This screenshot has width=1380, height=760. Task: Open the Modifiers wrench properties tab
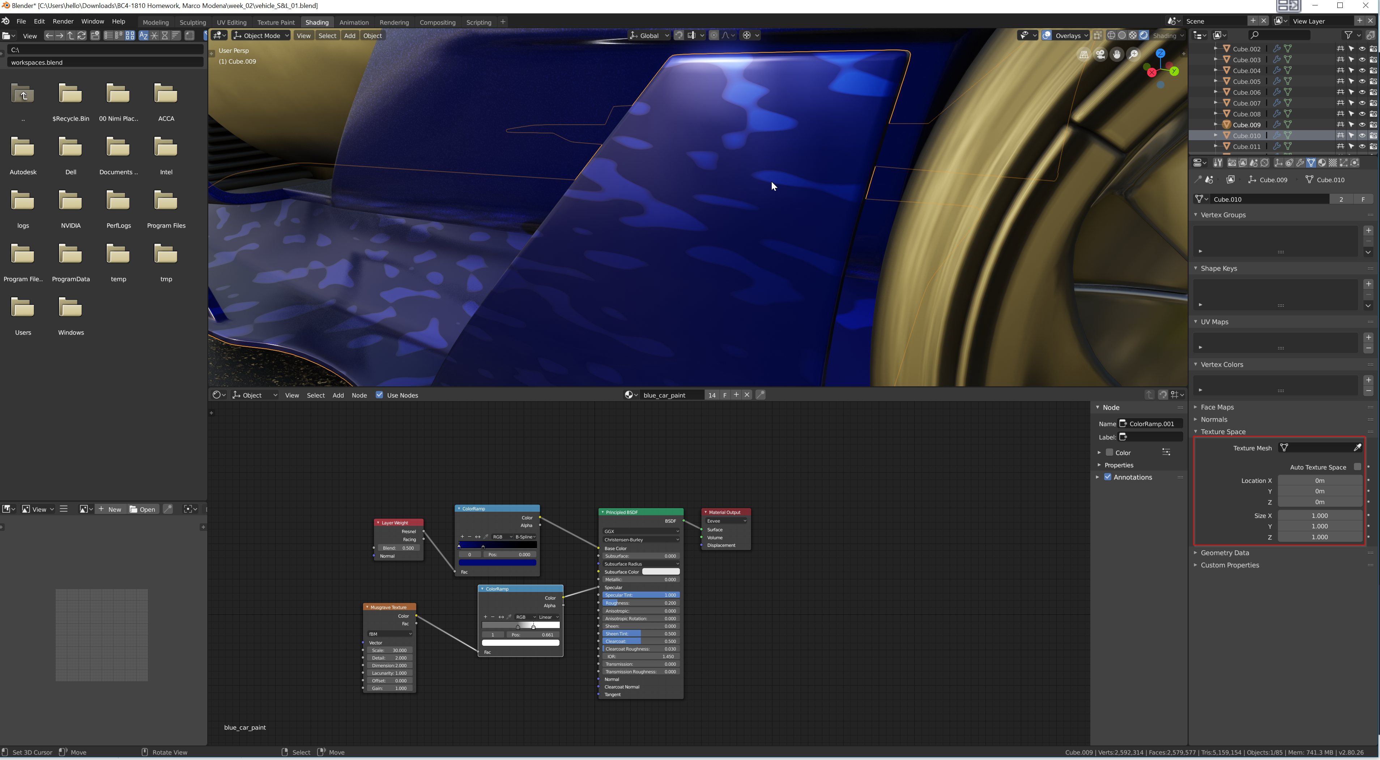[x=1300, y=163]
